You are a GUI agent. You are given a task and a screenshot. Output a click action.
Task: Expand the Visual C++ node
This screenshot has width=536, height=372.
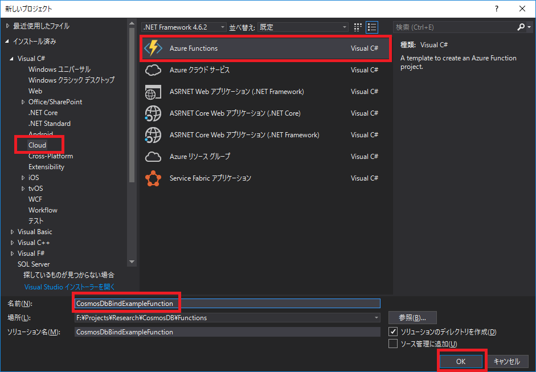point(12,243)
